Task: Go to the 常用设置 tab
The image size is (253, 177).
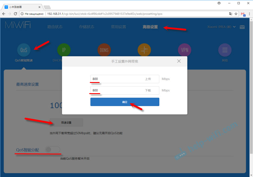Action: [118, 27]
